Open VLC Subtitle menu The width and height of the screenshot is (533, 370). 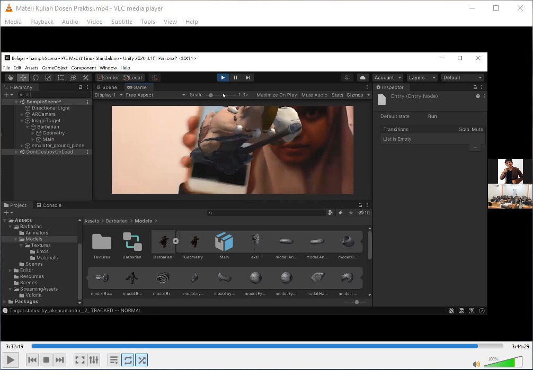point(122,22)
